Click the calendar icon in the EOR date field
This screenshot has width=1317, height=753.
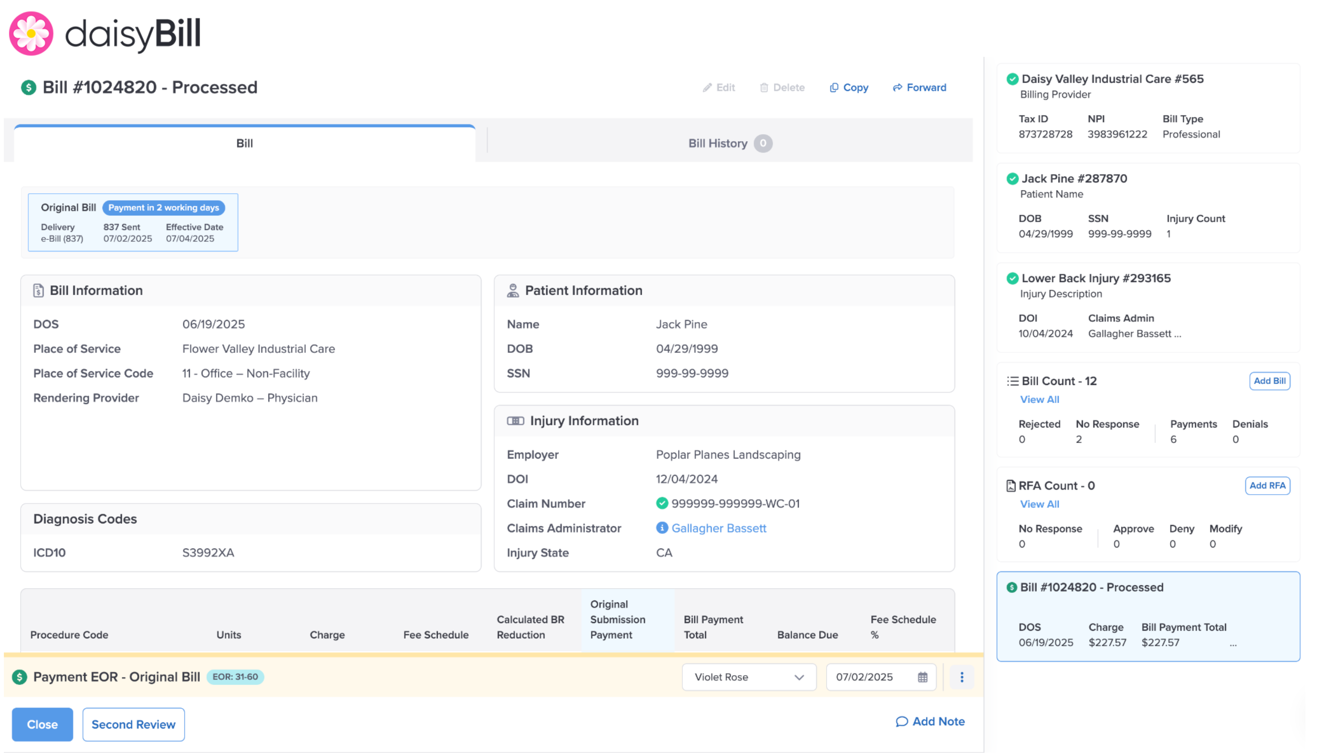pos(922,677)
